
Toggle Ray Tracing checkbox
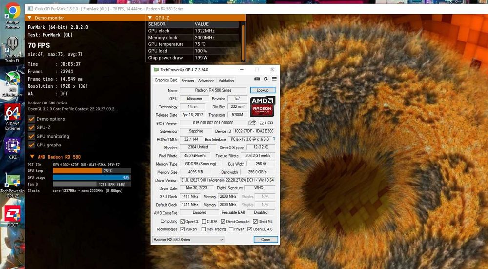(x=203, y=229)
